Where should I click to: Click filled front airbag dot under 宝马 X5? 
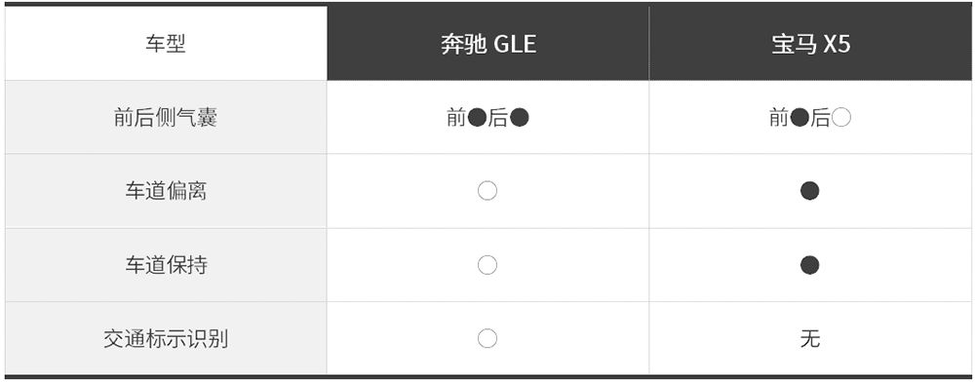click(799, 117)
